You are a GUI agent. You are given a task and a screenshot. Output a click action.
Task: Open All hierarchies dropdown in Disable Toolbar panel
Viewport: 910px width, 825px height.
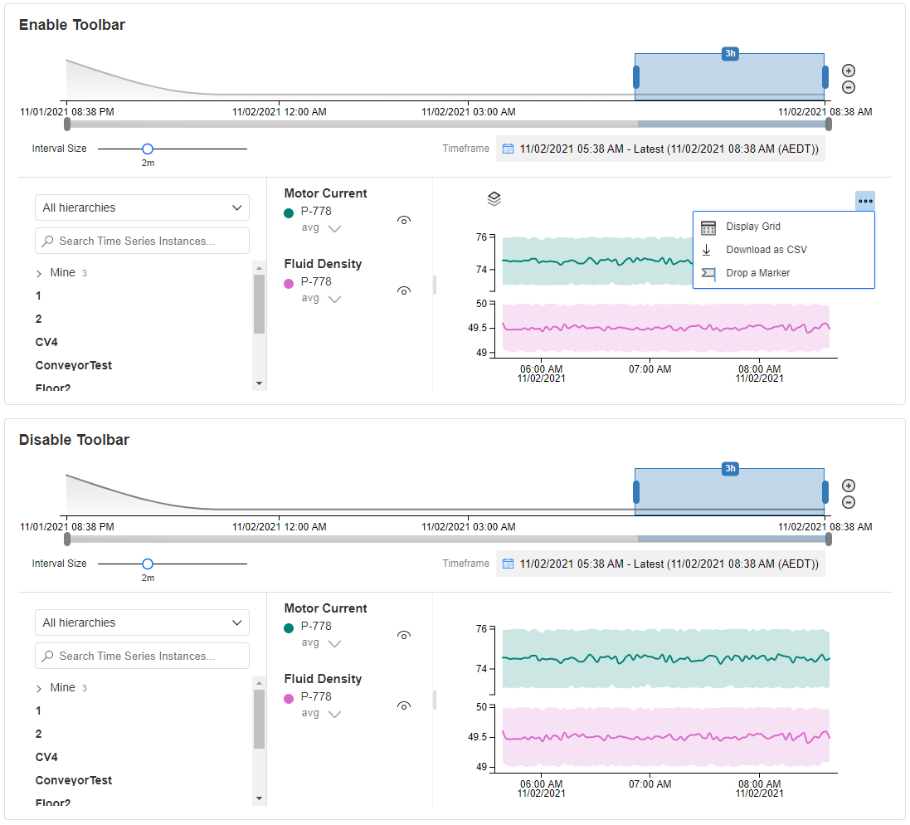[x=142, y=623]
